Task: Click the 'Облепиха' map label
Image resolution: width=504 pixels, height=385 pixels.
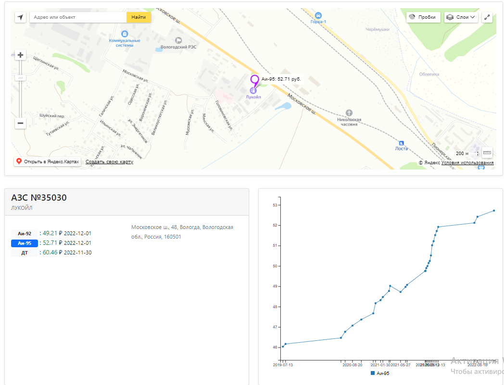Action: 429,74
